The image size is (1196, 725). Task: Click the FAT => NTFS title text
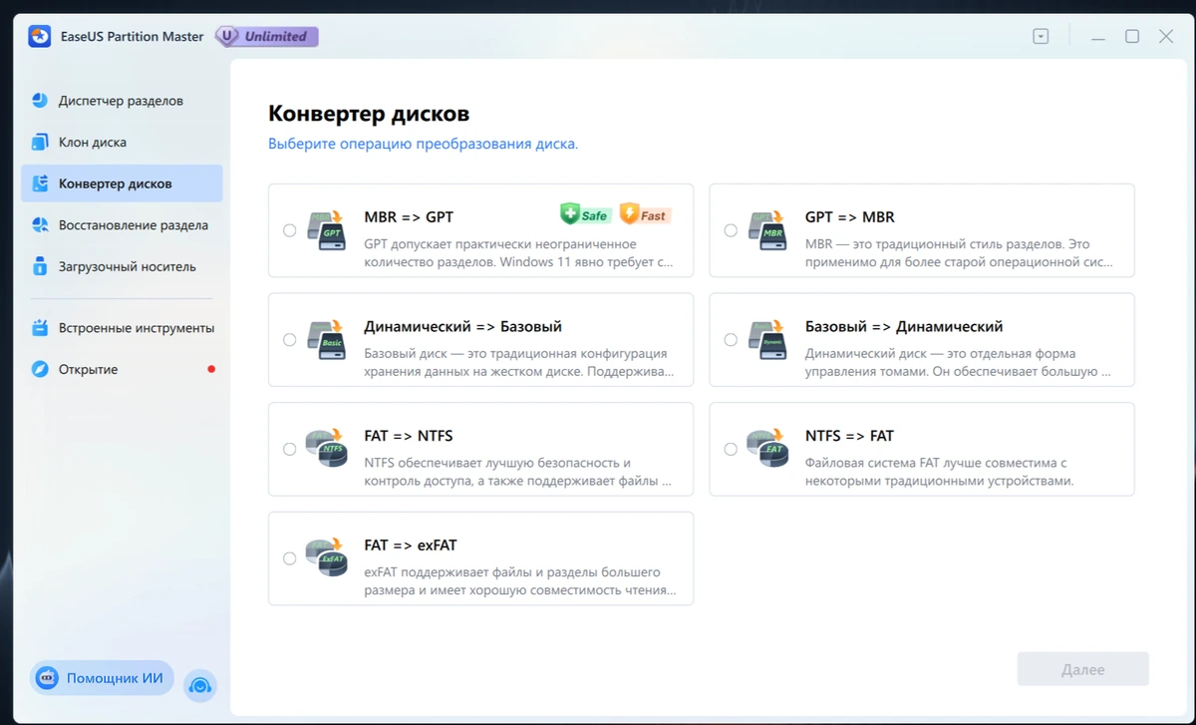coord(409,437)
